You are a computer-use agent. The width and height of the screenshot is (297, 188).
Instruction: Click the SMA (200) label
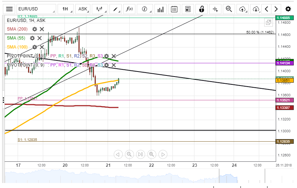coord(17,29)
